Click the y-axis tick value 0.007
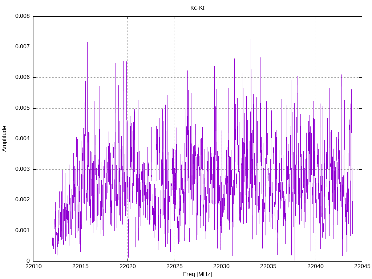Image resolution: width=372 pixels, height=279 pixels. 23,47
